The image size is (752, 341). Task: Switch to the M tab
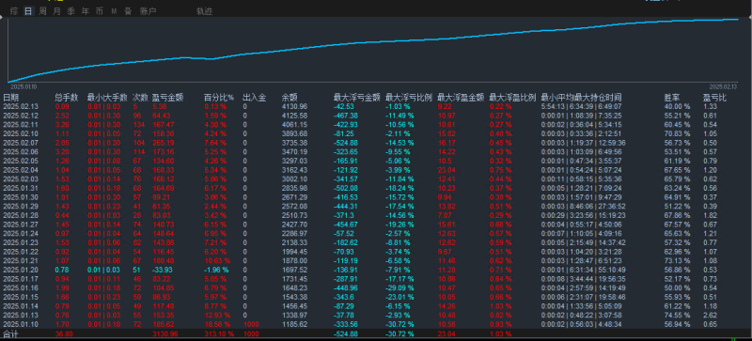point(114,11)
